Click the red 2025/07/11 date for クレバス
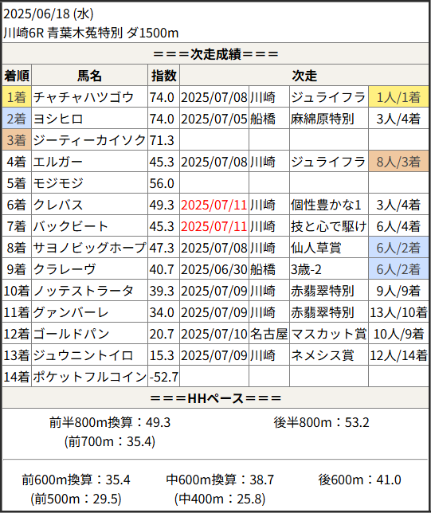This screenshot has height=513, width=431. click(x=214, y=205)
